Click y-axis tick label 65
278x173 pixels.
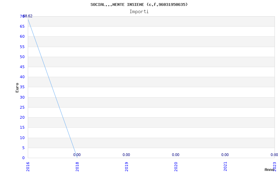click(x=22, y=27)
